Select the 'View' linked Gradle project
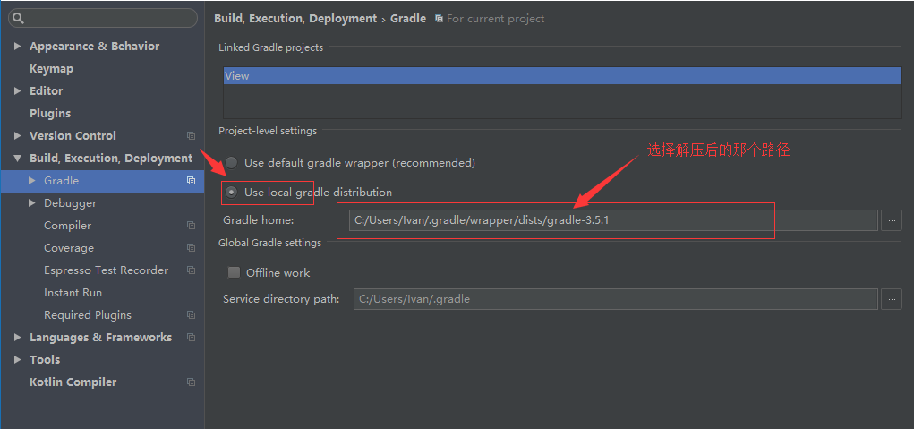 click(562, 76)
